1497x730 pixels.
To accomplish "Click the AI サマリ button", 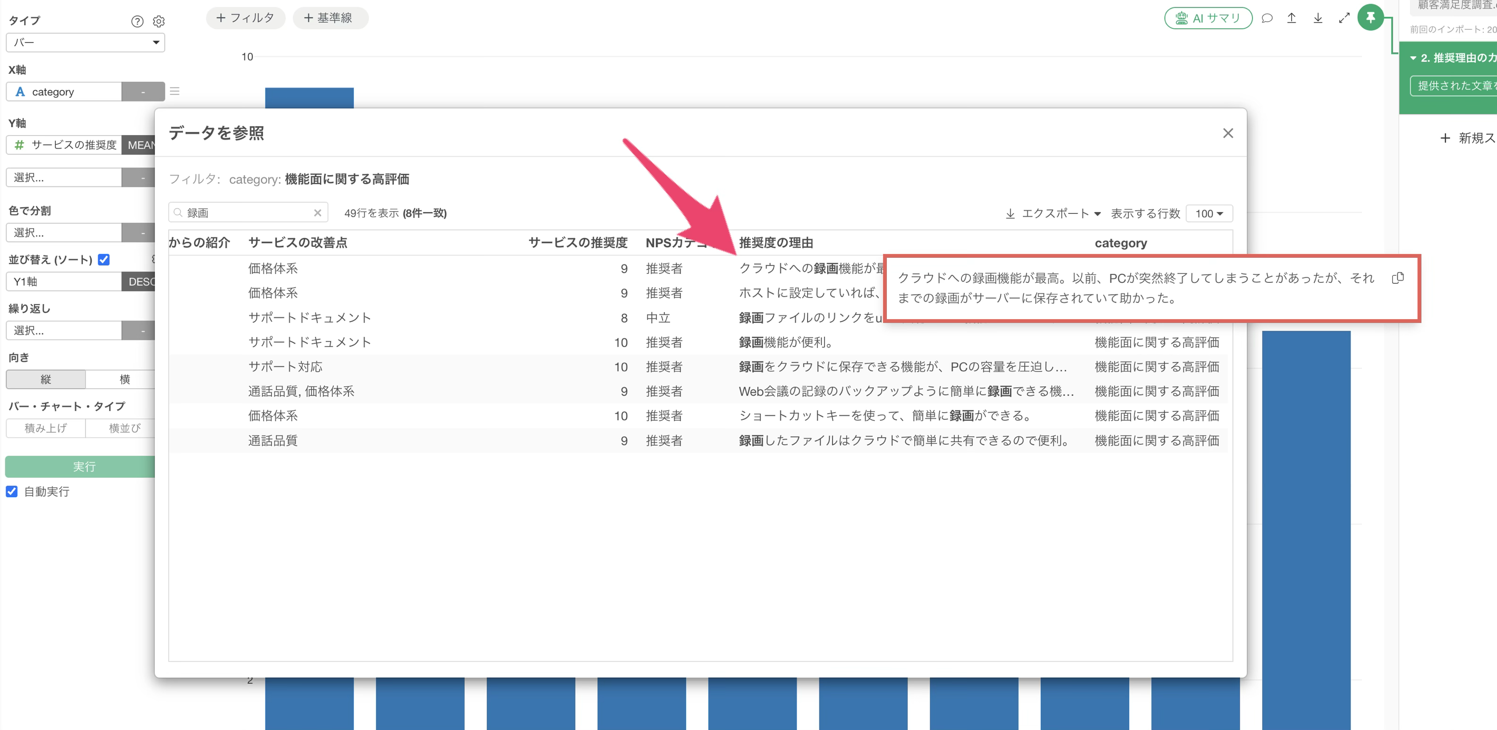I will [1208, 18].
